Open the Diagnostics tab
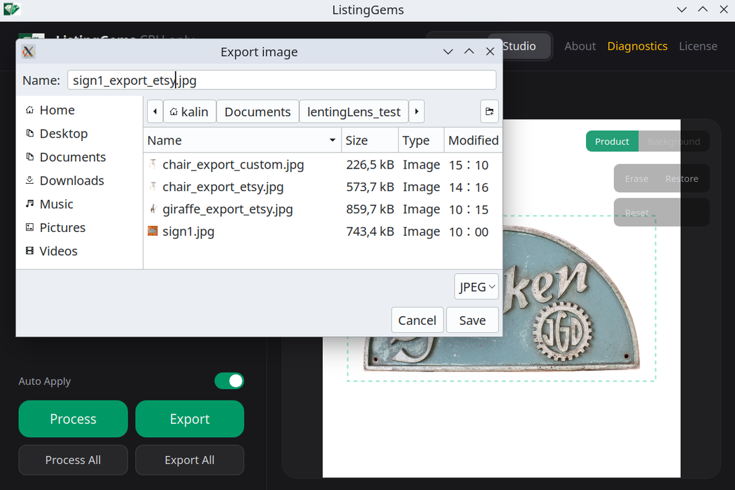 point(637,46)
